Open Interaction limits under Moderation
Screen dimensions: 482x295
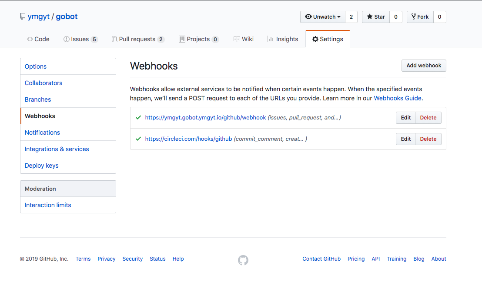pyautogui.click(x=68, y=205)
